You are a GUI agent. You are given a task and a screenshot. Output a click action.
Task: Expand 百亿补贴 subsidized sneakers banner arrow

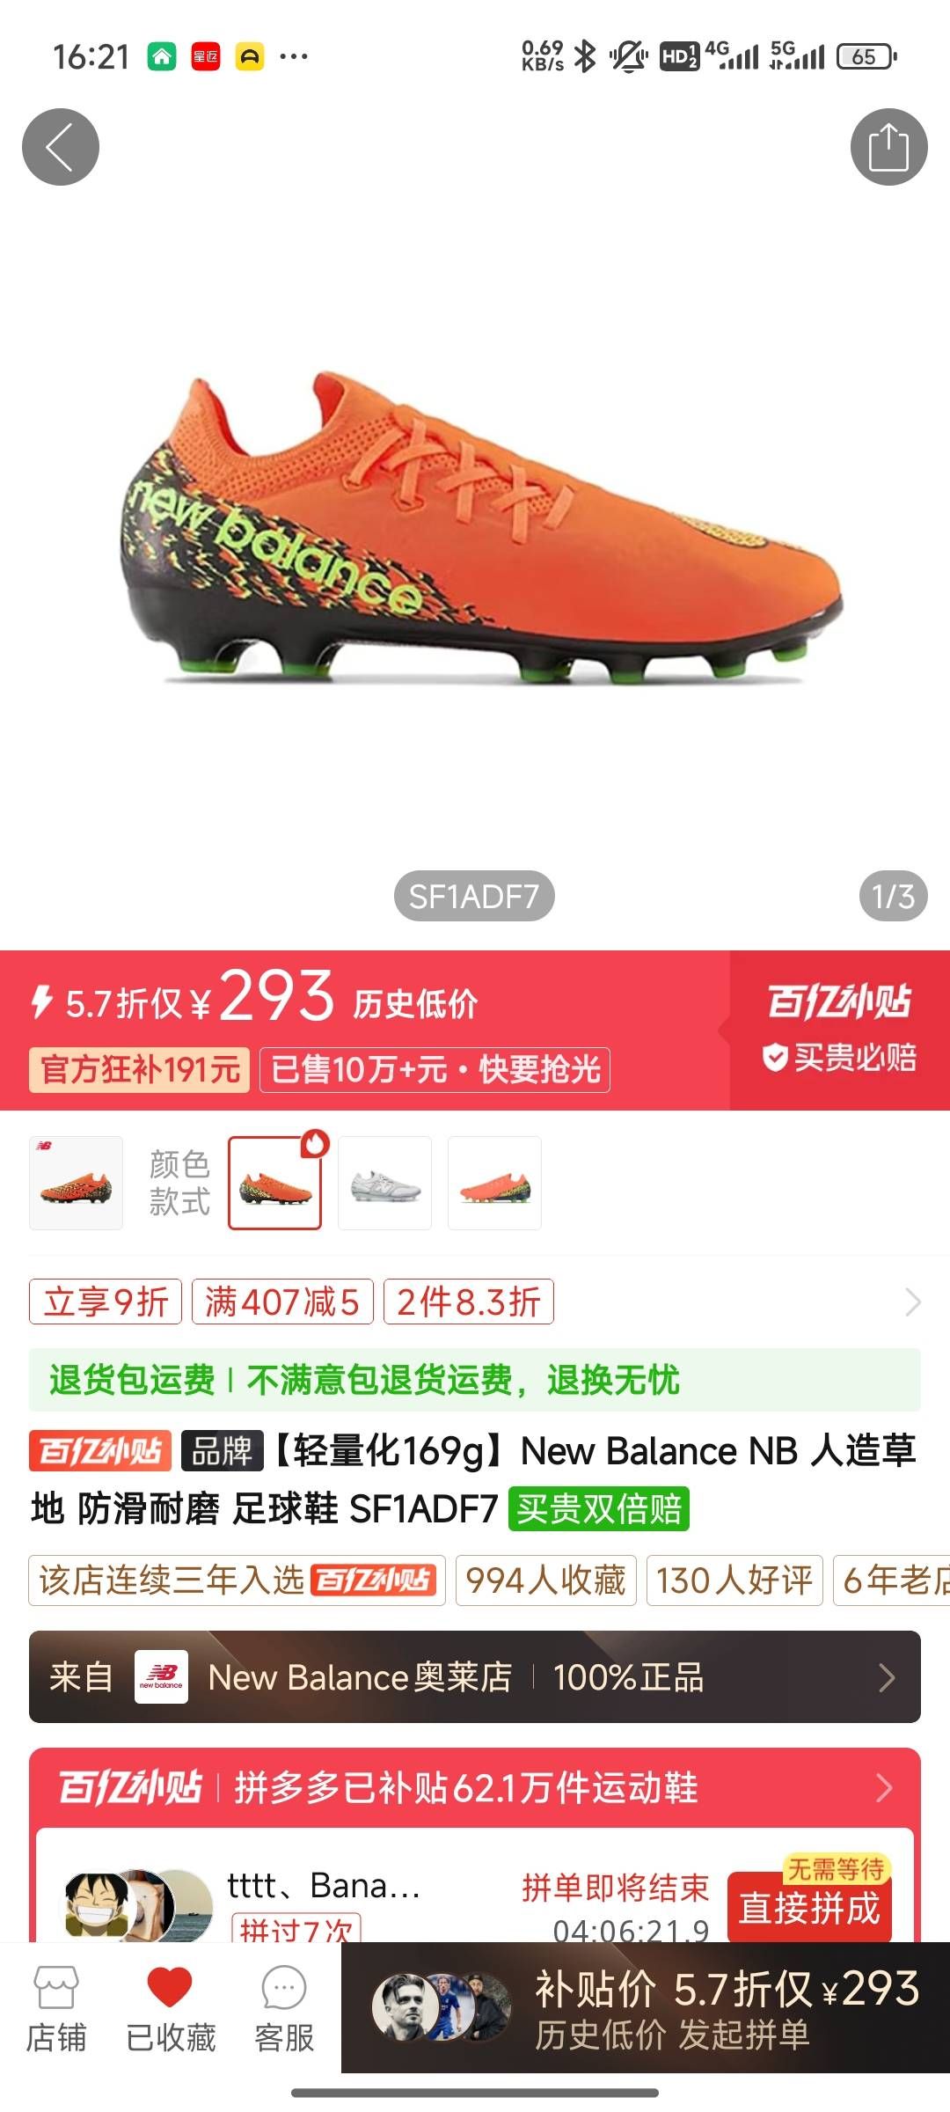point(884,1787)
